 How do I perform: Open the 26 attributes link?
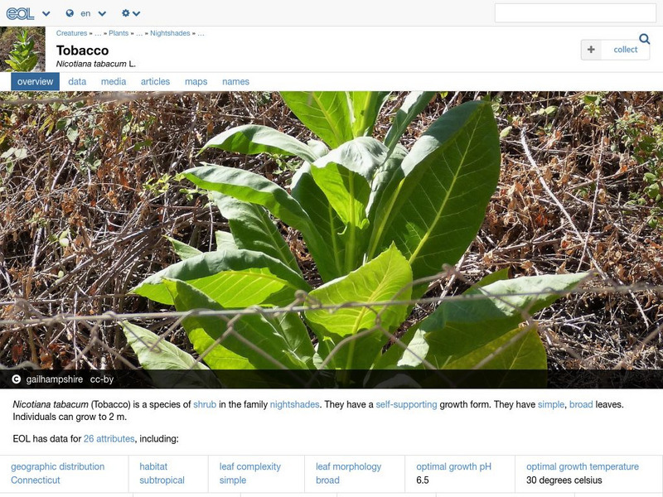109,439
